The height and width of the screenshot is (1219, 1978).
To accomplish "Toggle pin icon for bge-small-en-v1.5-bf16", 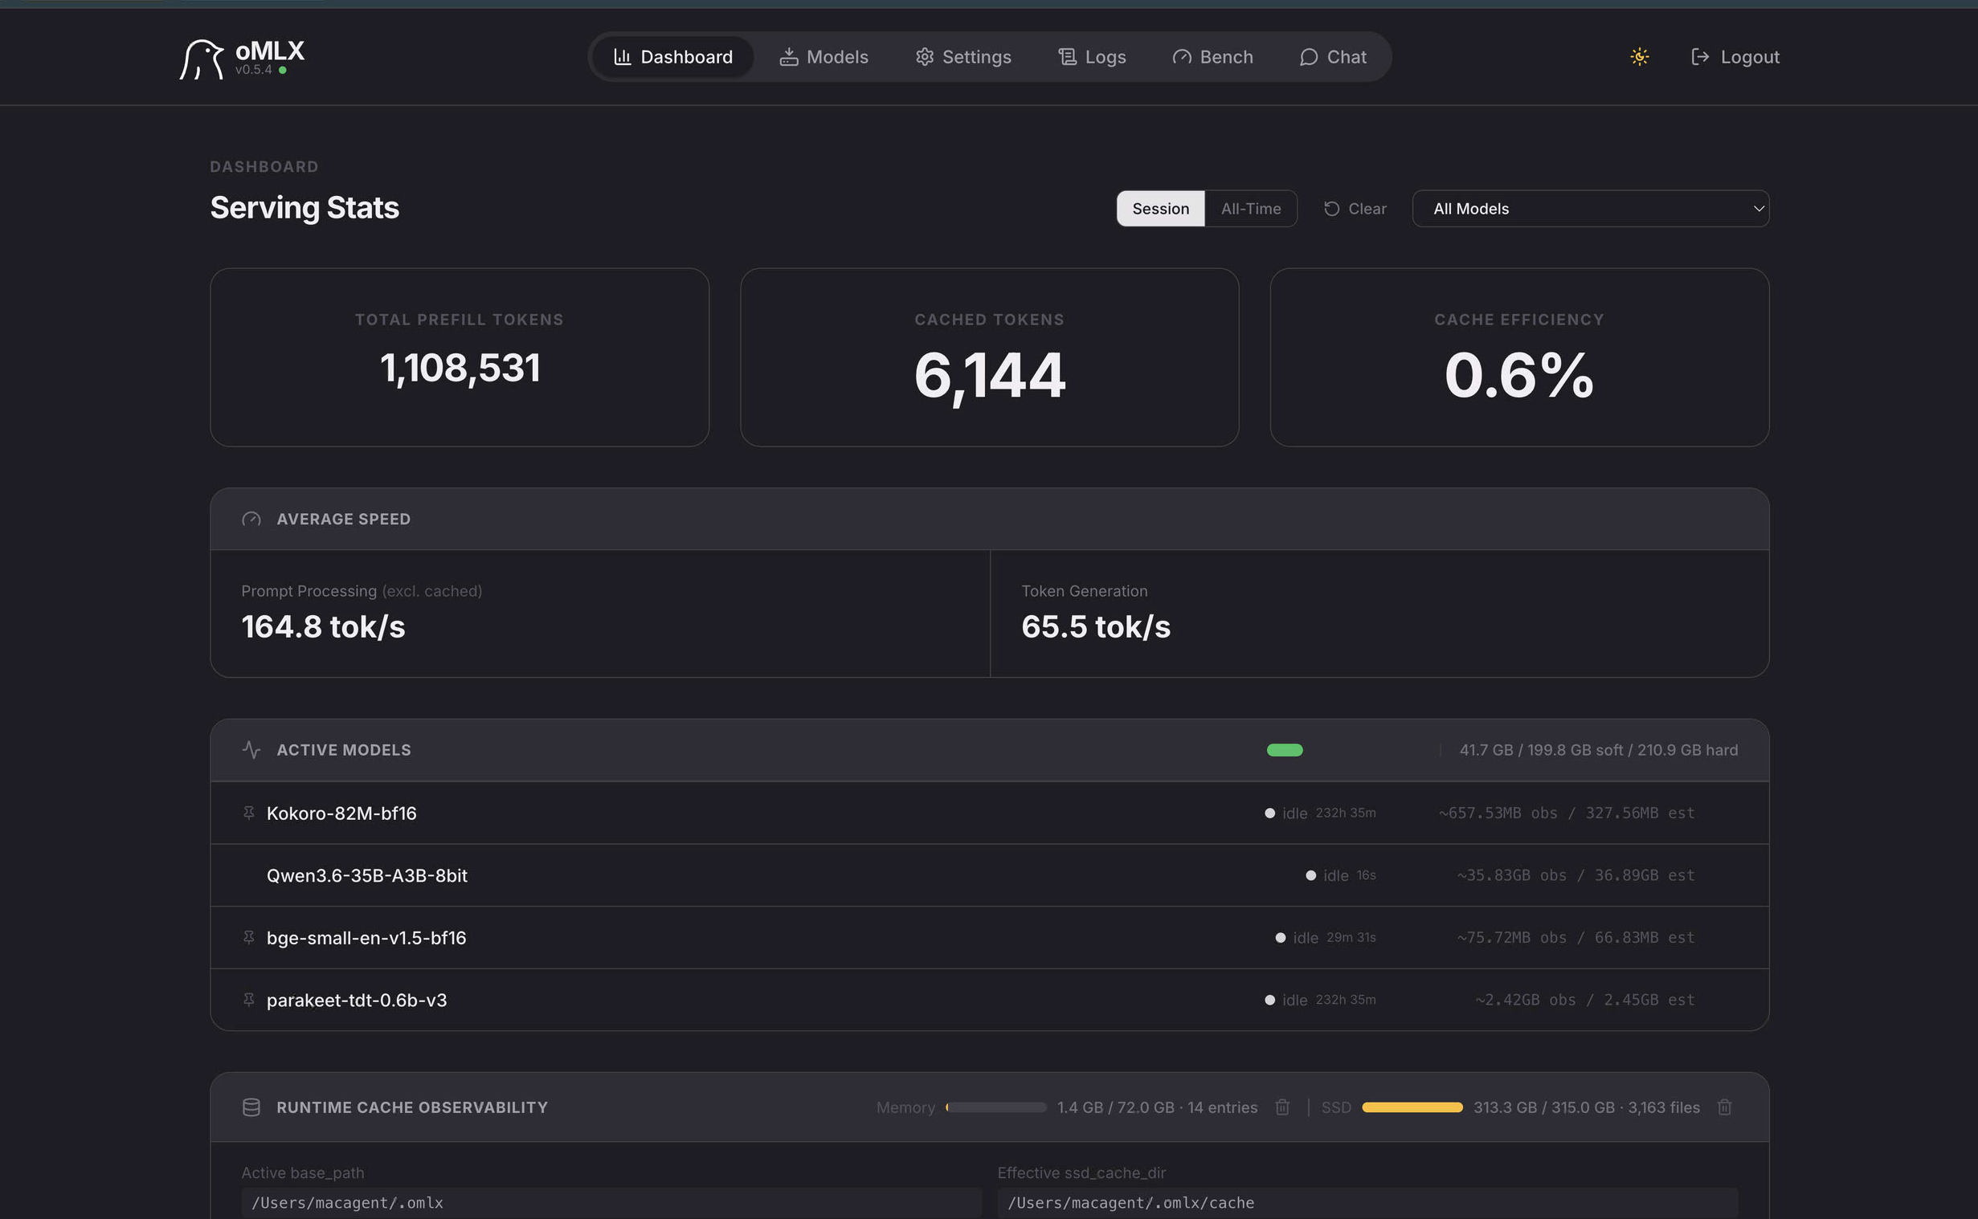I will point(248,937).
